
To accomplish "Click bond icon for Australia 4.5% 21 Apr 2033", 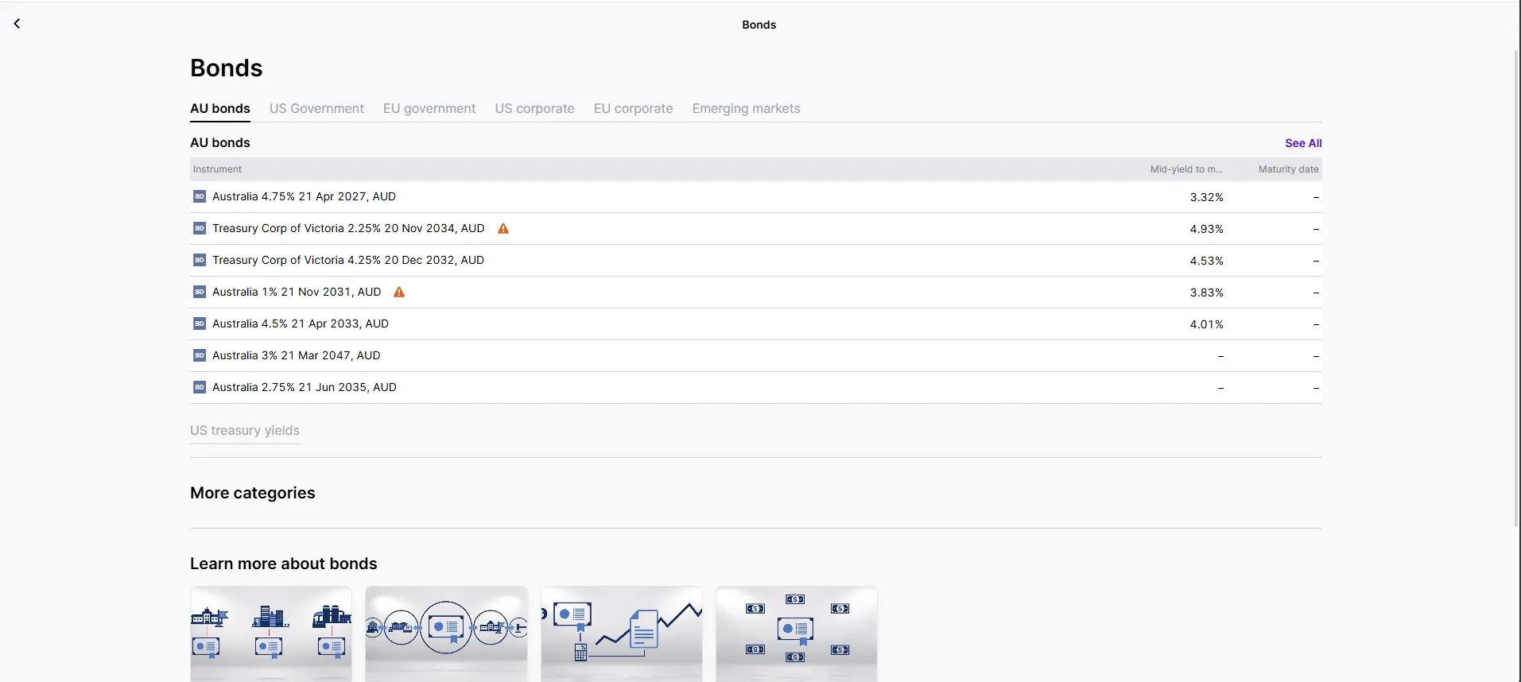I will [x=200, y=324].
